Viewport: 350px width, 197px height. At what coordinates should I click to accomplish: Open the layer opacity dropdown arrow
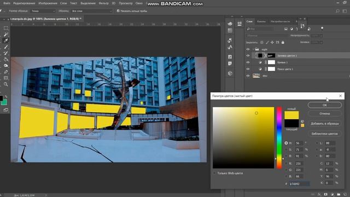click(x=321, y=36)
